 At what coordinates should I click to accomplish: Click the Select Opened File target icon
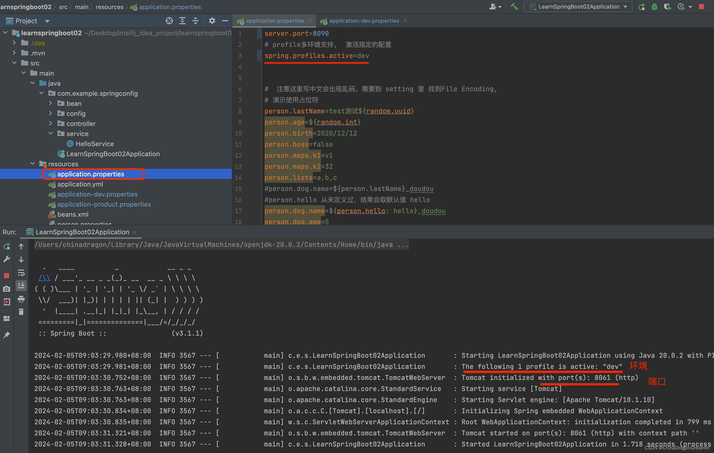tap(169, 21)
